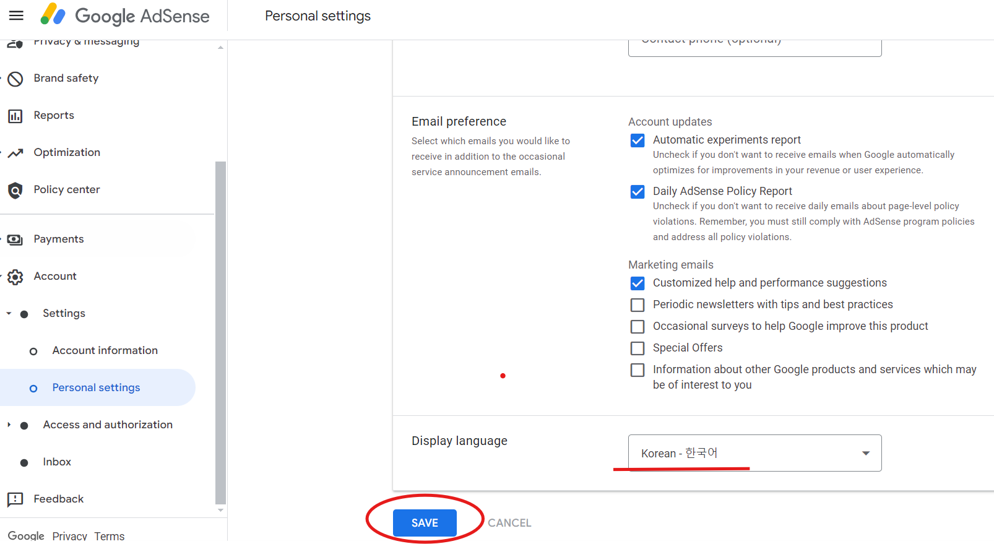
Task: Click the Personal settings page title
Action: (318, 16)
